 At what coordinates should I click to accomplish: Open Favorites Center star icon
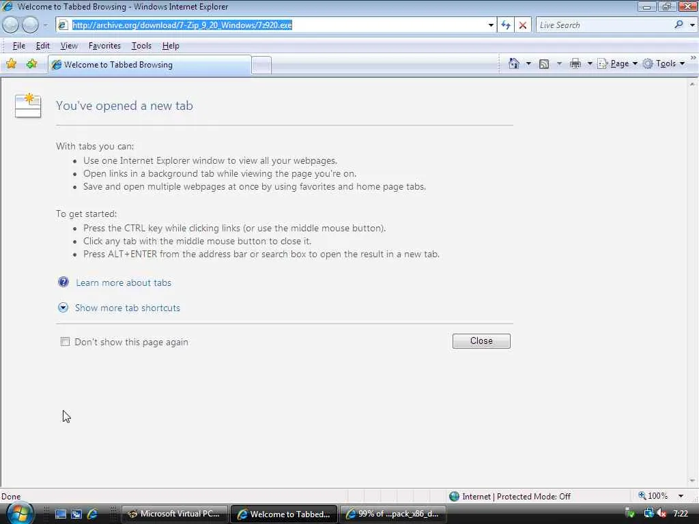pos(11,63)
